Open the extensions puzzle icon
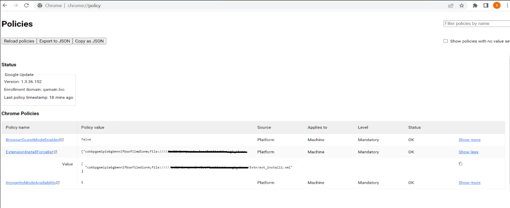Viewport: 510px width, 208px height. 475,6
